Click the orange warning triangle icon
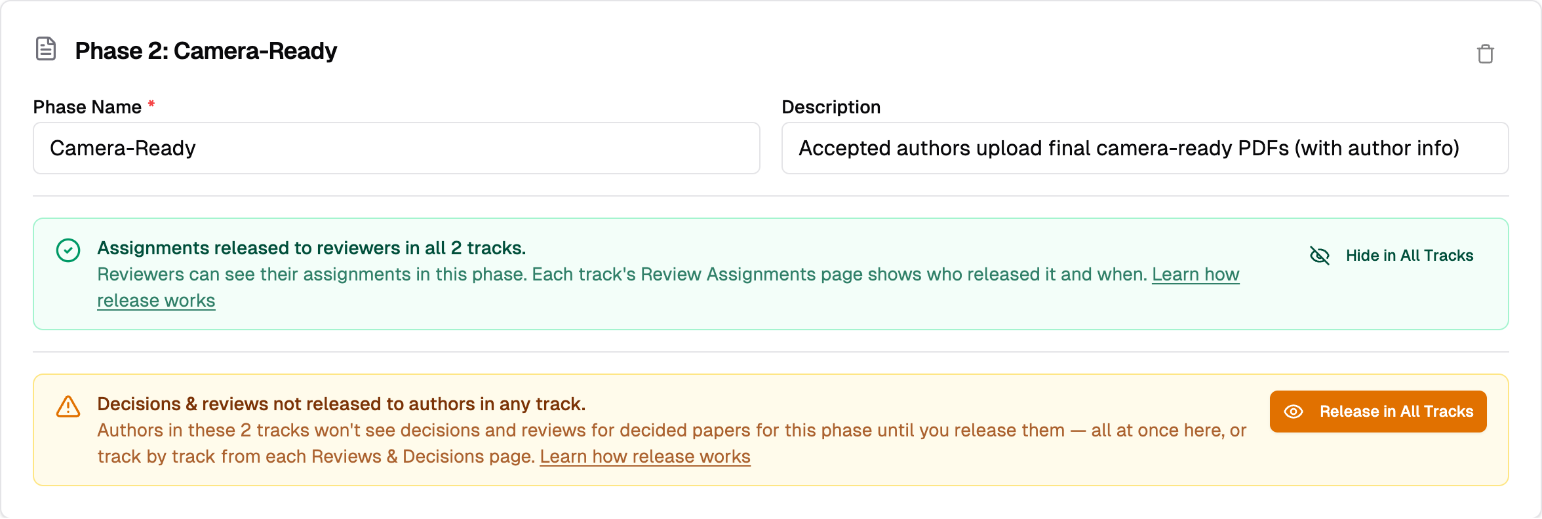This screenshot has height=519, width=1542. tap(68, 406)
